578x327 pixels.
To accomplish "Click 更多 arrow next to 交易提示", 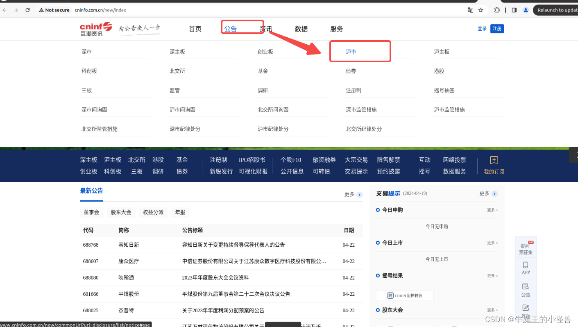I will pos(488,193).
